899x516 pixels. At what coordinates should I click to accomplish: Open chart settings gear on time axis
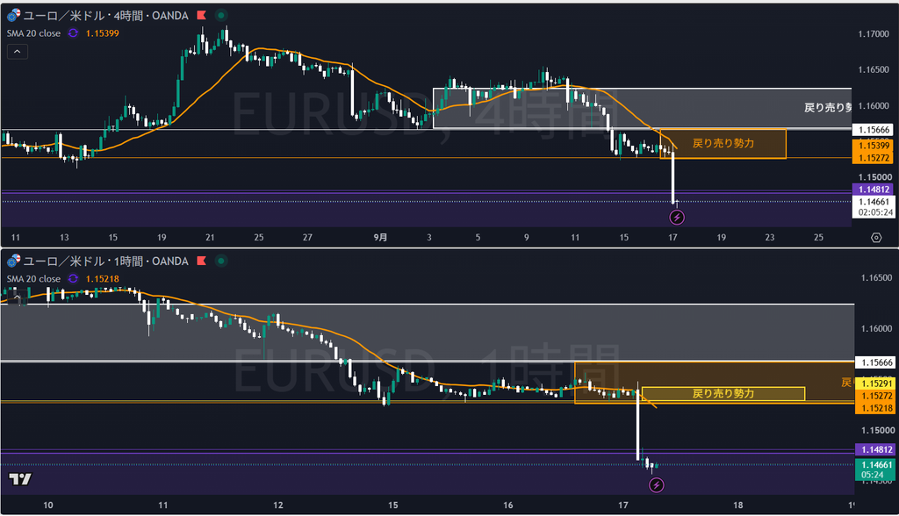[876, 237]
